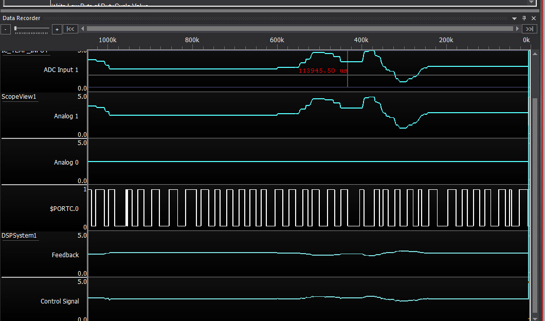Select the Analog 0 signal label
This screenshot has height=321, width=545.
click(x=66, y=163)
